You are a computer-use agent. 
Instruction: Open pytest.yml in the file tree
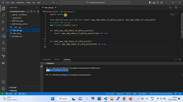click(17, 18)
